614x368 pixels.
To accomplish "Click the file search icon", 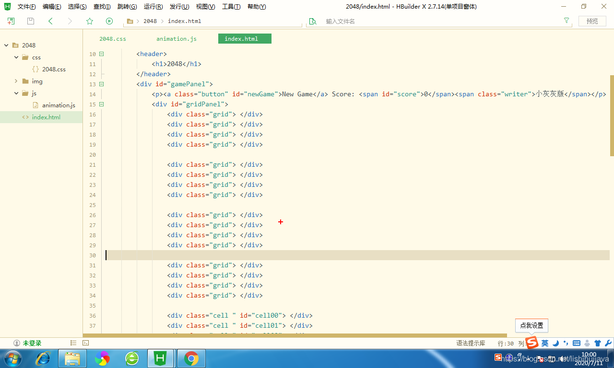I will [313, 21].
